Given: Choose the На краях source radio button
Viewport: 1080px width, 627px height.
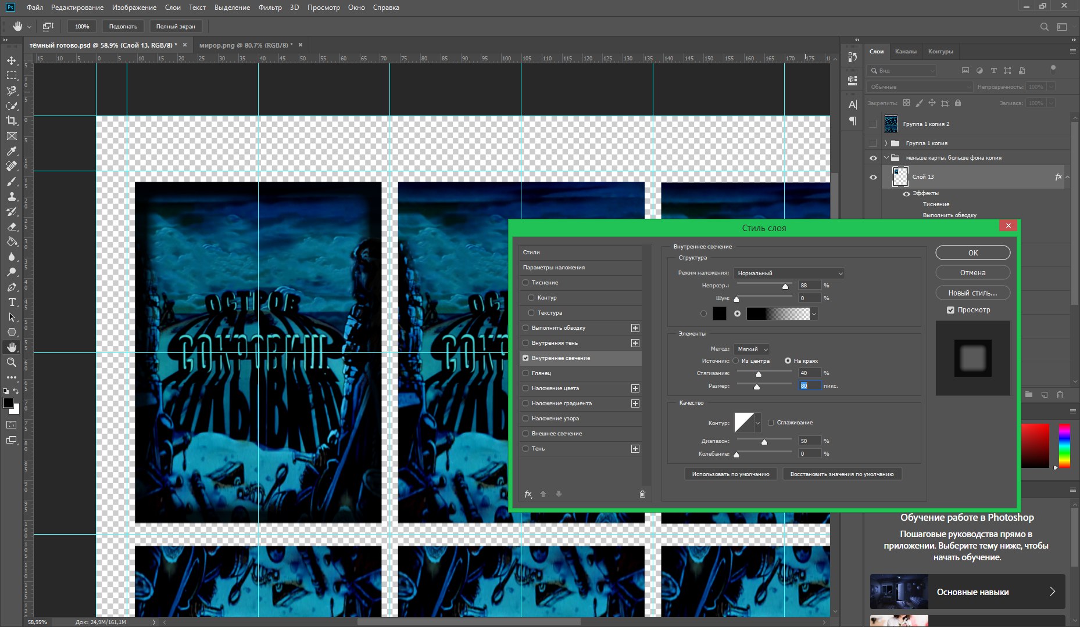Looking at the screenshot, I should (788, 361).
